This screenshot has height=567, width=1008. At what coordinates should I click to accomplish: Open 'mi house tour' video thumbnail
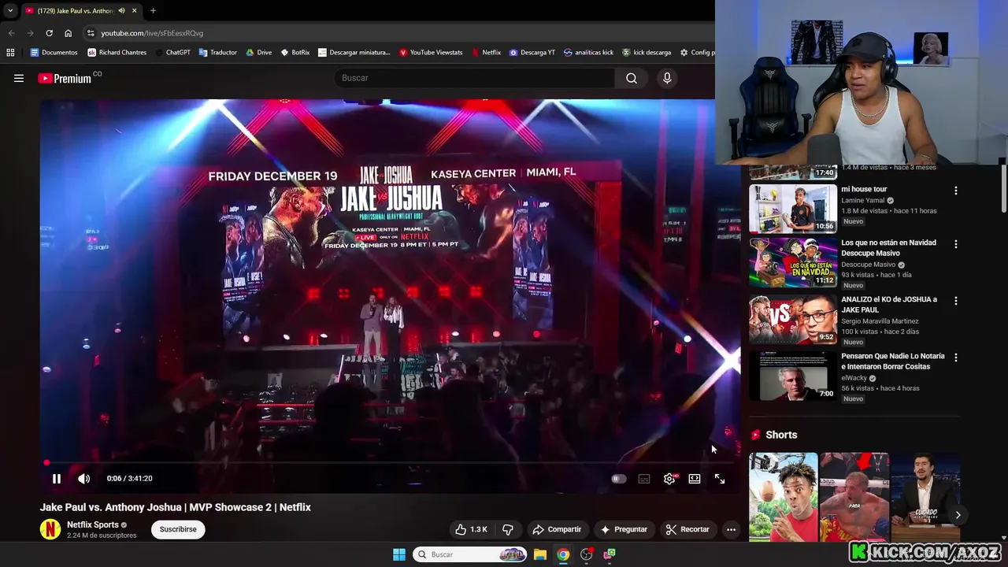(x=792, y=209)
